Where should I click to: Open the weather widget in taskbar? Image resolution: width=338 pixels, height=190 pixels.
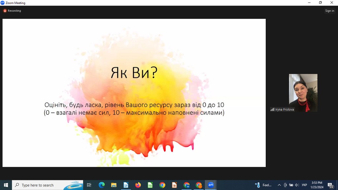(x=264, y=185)
